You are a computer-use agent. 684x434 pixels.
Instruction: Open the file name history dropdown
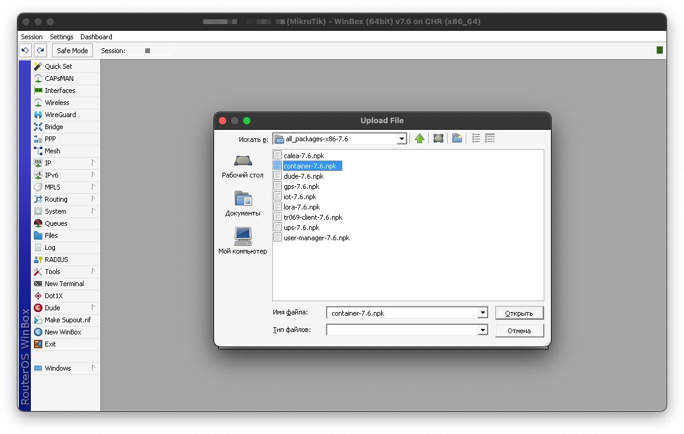click(483, 312)
